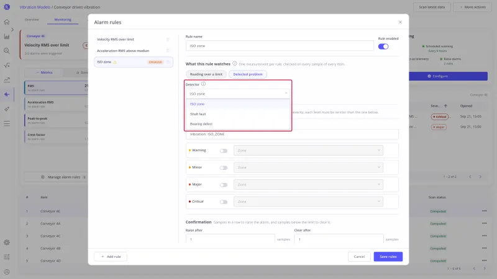Open the bar chart sidebar icon

pos(7,37)
